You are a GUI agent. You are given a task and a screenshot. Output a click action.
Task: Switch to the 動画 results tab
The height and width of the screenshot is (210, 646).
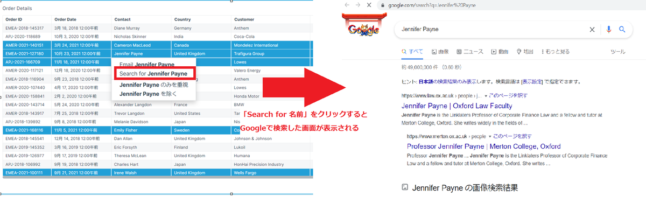pyautogui.click(x=500, y=52)
